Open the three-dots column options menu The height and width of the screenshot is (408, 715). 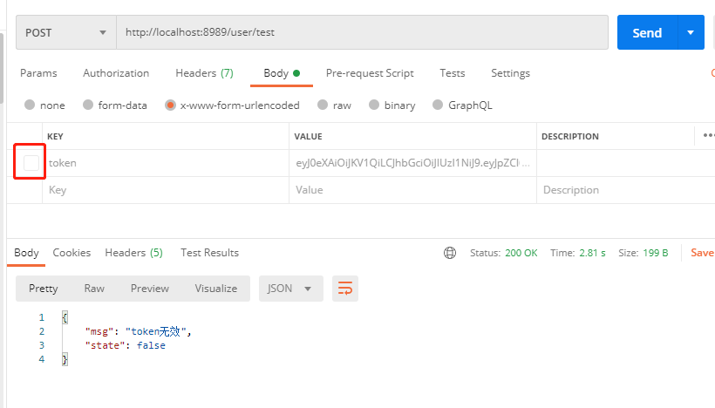708,135
